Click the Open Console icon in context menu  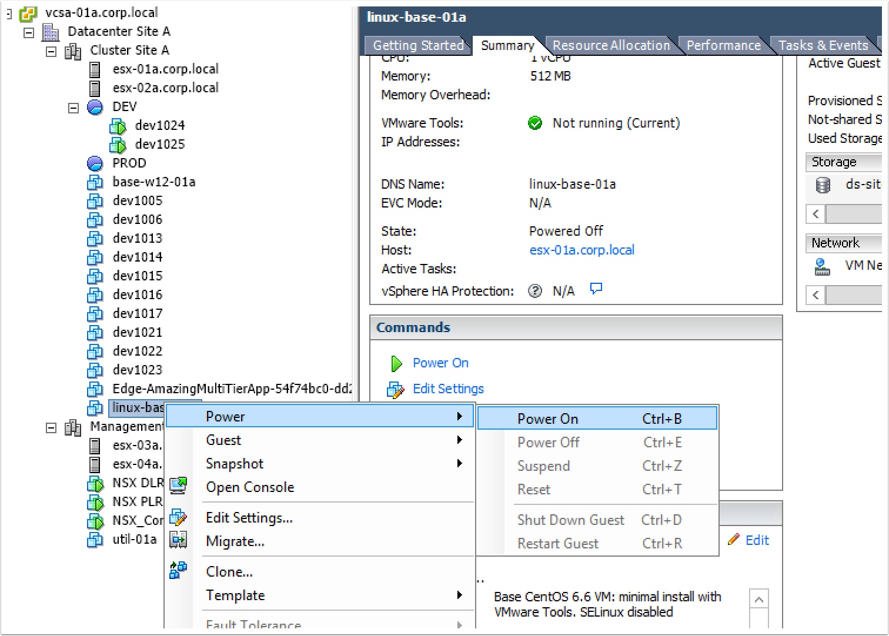click(x=178, y=486)
